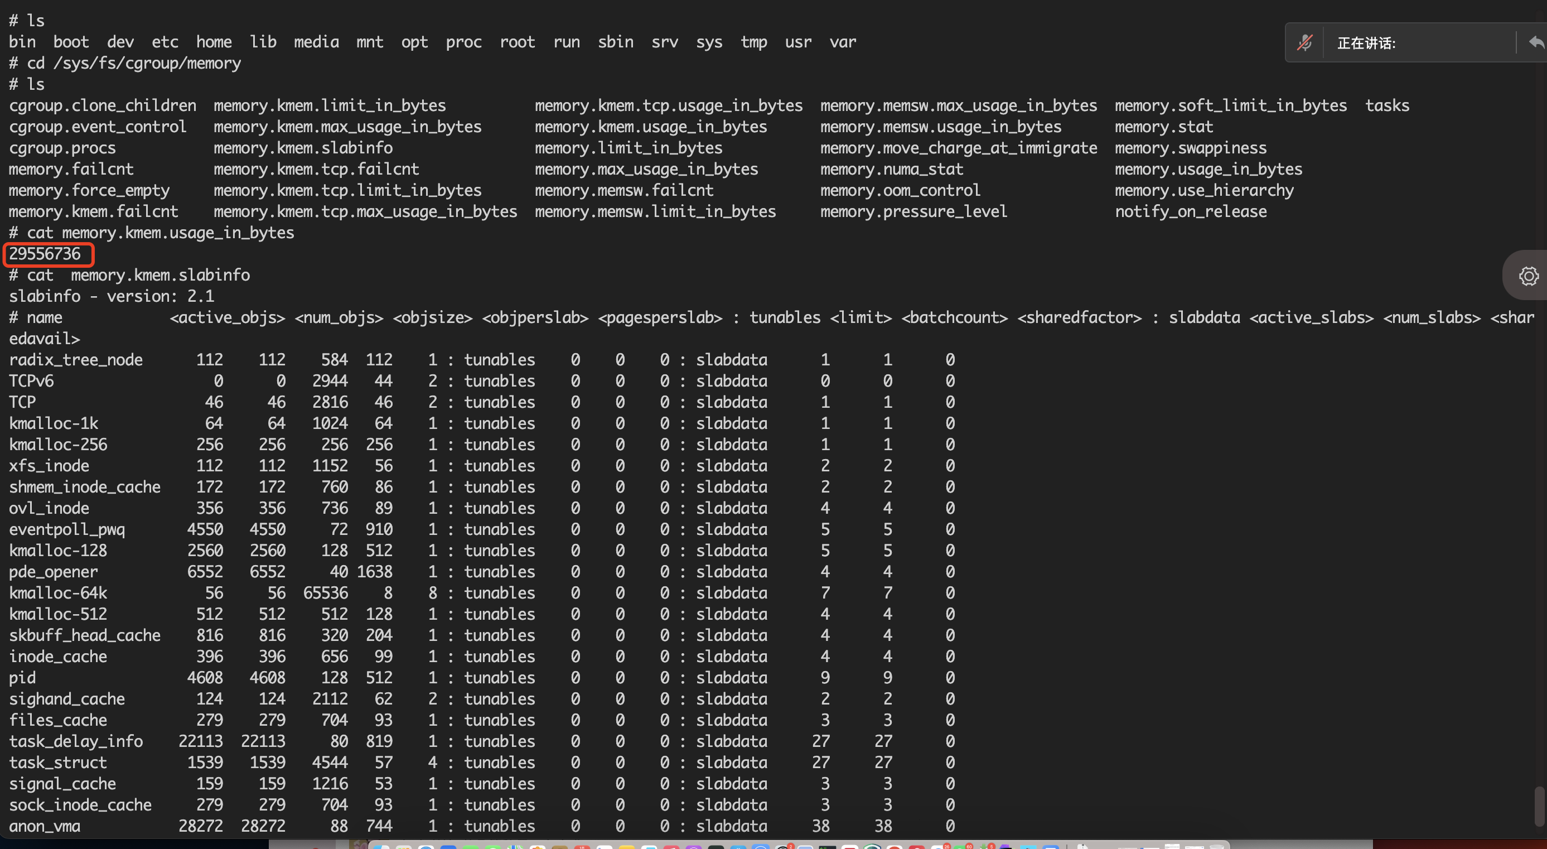Select the 'kmalloc-1k' slab name
This screenshot has width=1547, height=849.
[54, 423]
